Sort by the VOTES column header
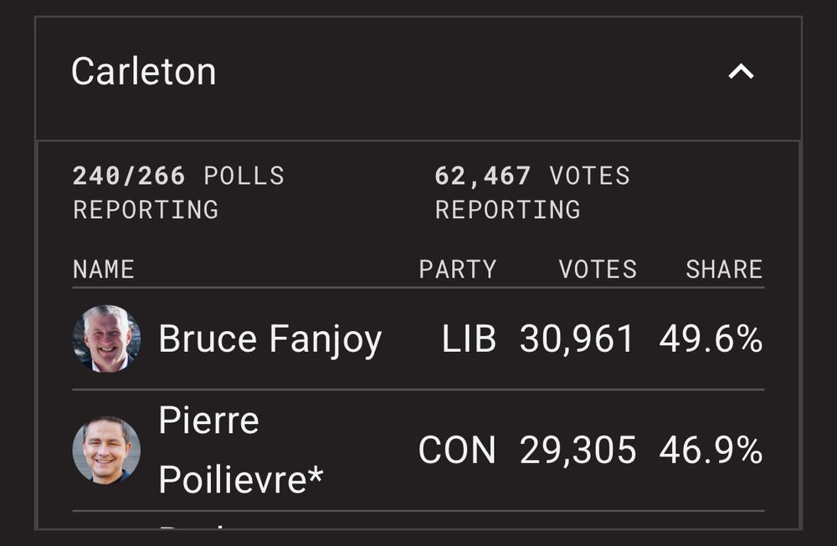Screen dimensions: 837x546 (598, 269)
